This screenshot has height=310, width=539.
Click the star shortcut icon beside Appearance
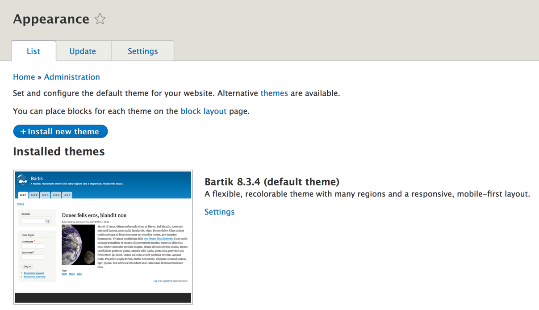[x=100, y=19]
